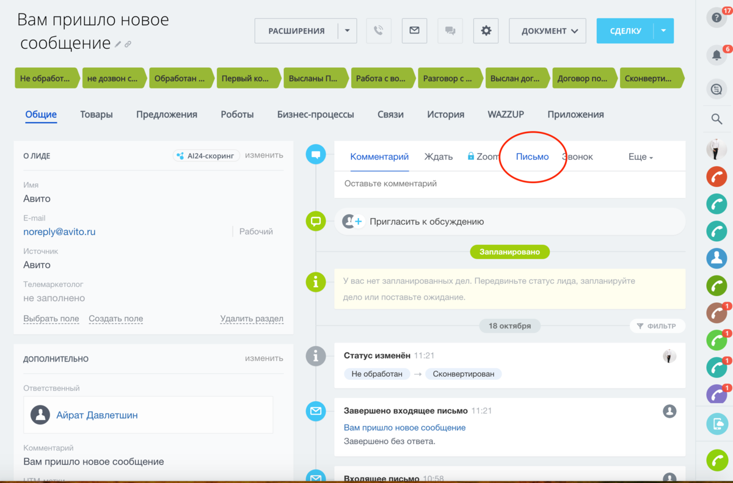Screen dimensions: 733x483
Task: Click the AI24-скоринг badge
Action: point(206,156)
